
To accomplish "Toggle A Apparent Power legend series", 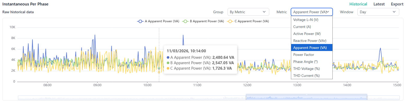I will click(x=158, y=21).
